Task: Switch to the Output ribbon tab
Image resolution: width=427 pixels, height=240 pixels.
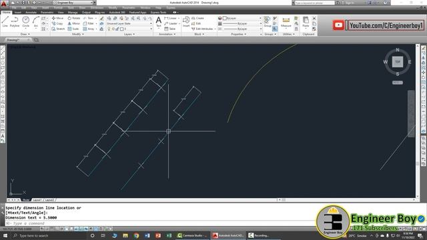Action: pos(86,12)
